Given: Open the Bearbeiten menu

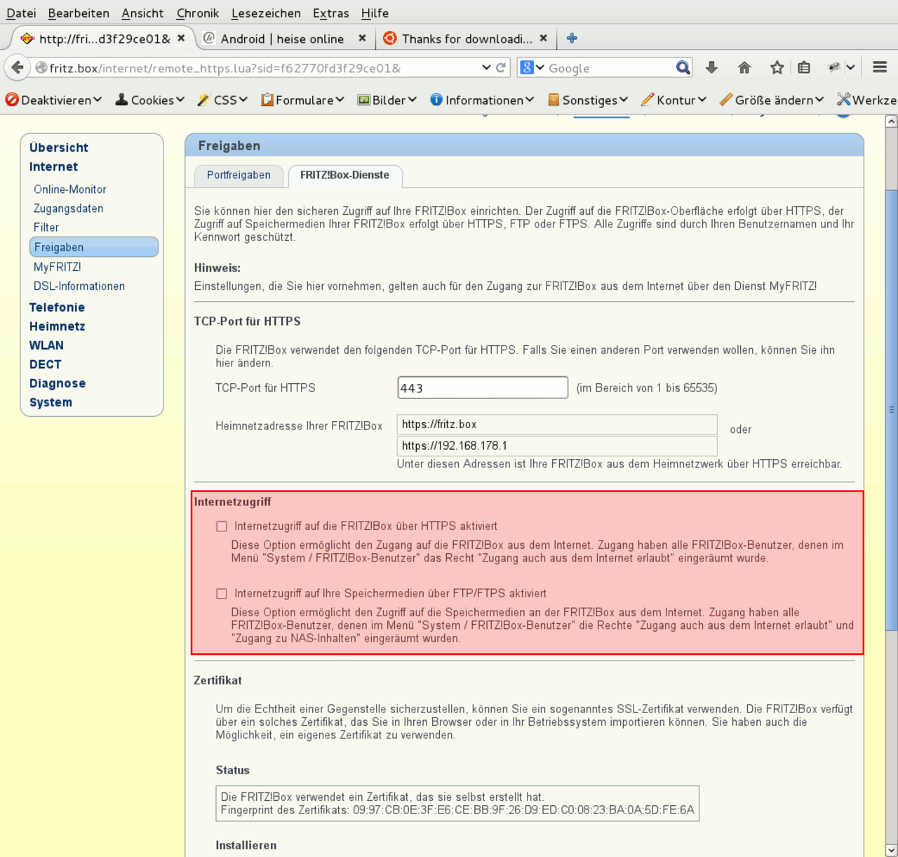Looking at the screenshot, I should [79, 13].
